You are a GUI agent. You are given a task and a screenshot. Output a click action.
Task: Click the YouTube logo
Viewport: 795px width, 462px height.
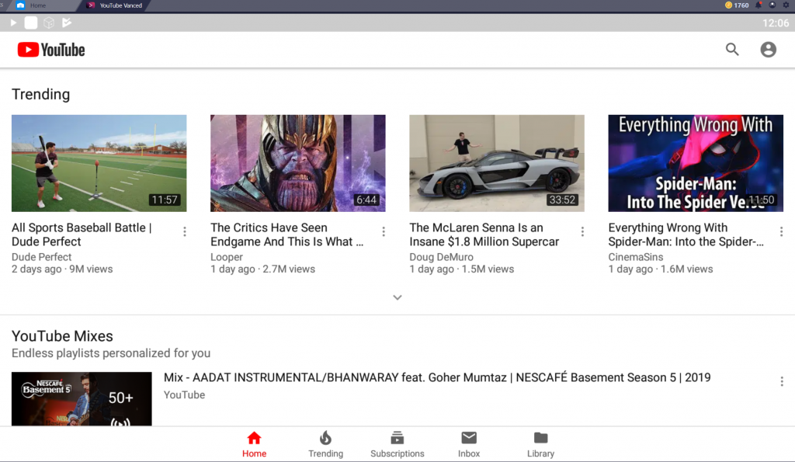tap(51, 50)
